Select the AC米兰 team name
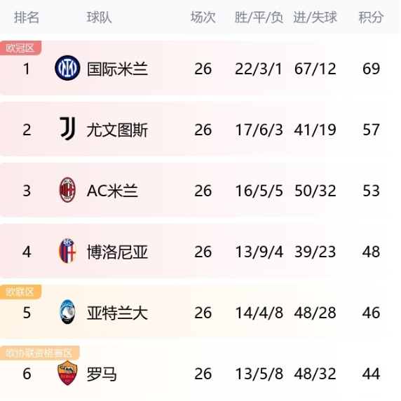Screen dimensions: 401x401 pos(113,191)
